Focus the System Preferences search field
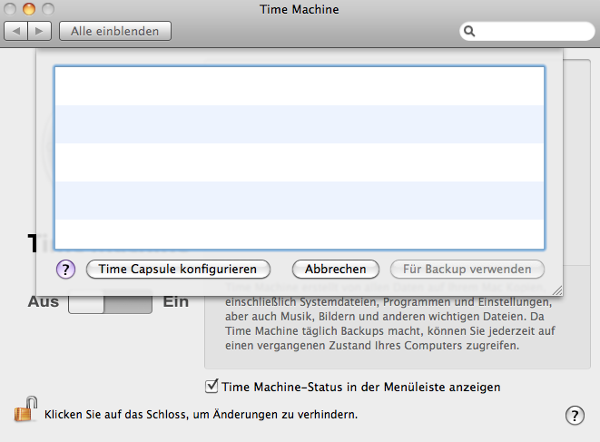The image size is (600, 442). click(527, 31)
